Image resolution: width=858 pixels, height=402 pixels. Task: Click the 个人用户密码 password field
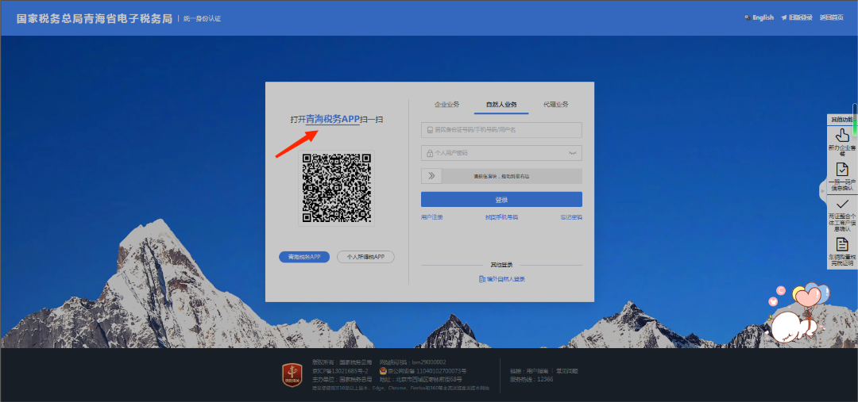501,153
